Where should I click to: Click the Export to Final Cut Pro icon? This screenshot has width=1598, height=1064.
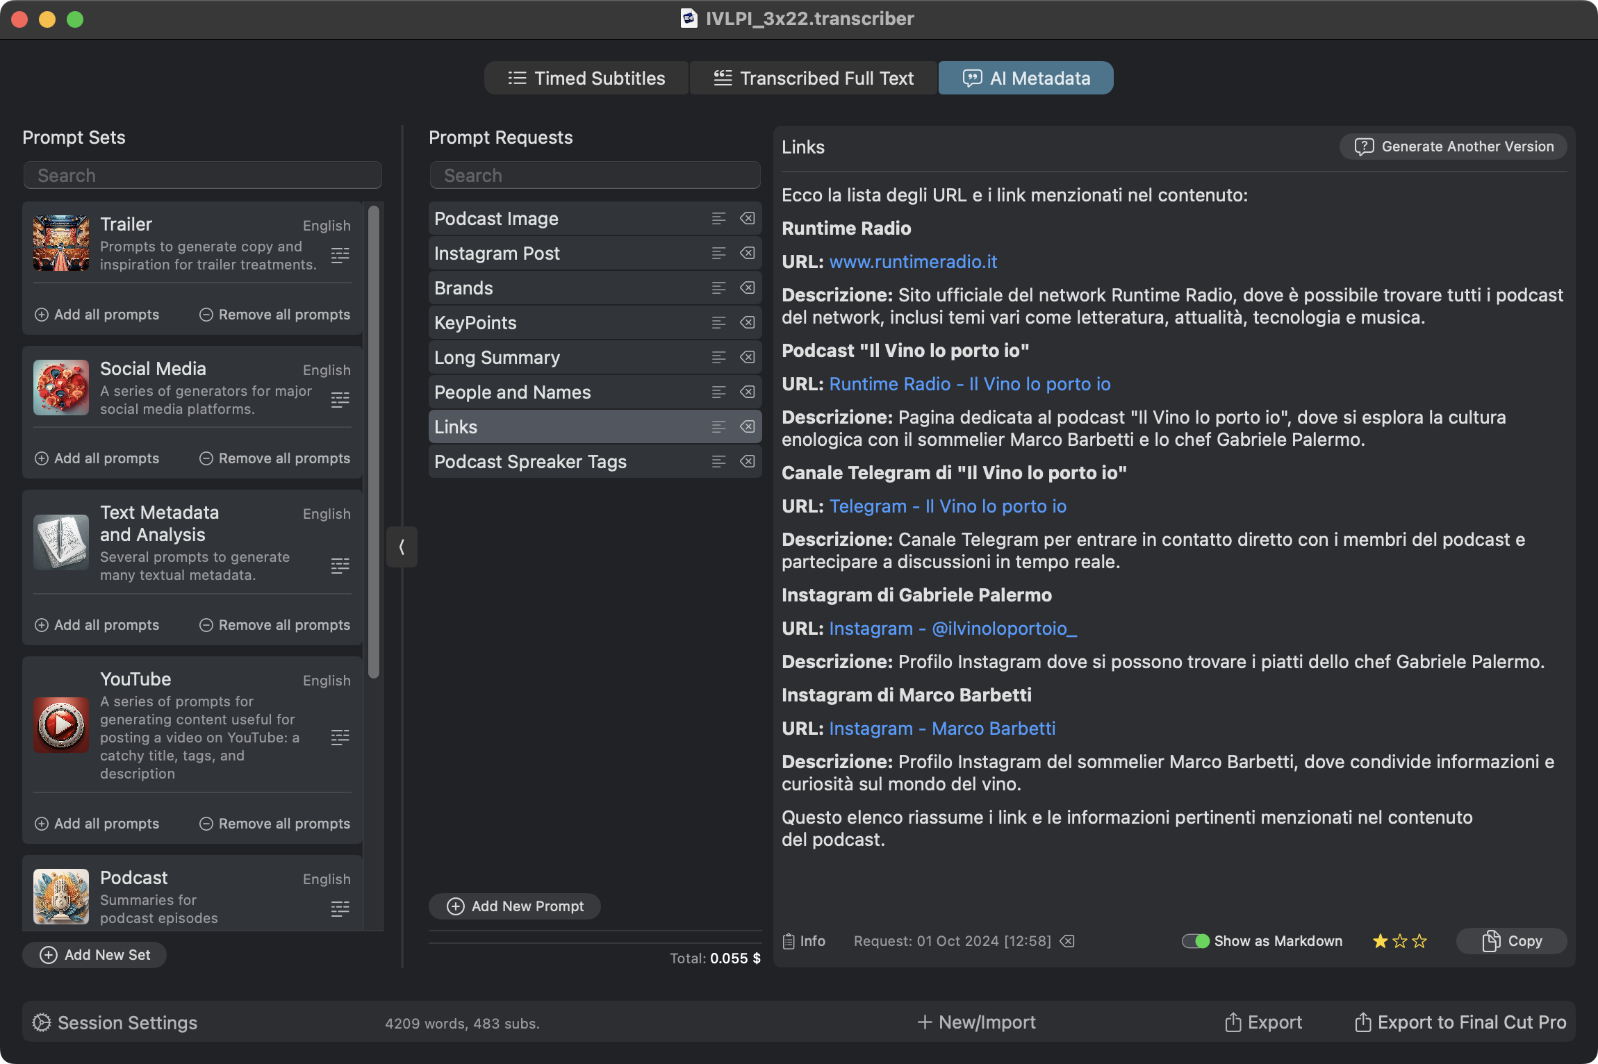pos(1362,1022)
